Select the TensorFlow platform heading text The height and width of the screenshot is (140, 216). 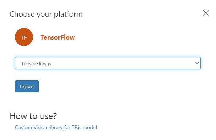(58, 37)
